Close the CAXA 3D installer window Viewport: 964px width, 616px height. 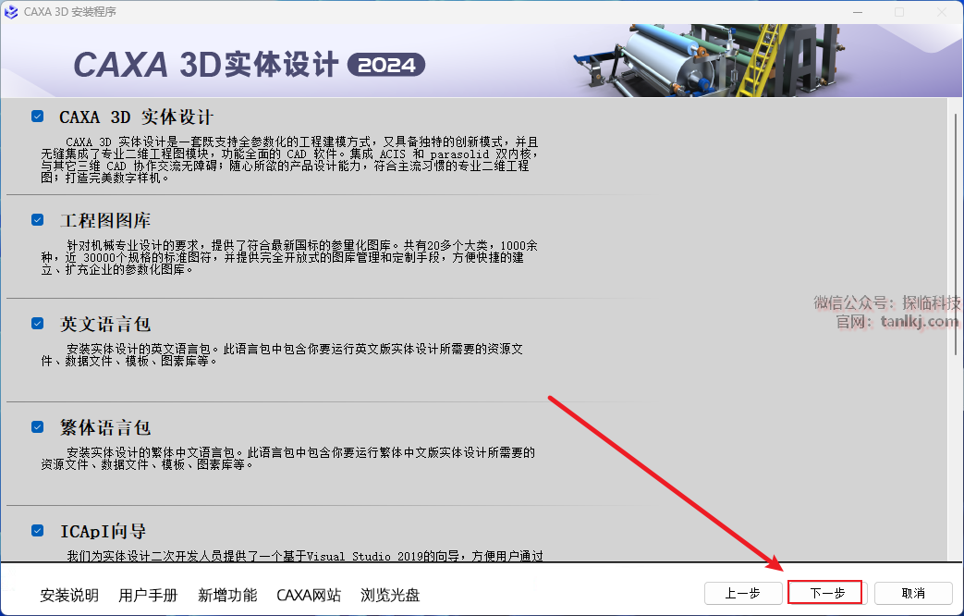click(942, 12)
